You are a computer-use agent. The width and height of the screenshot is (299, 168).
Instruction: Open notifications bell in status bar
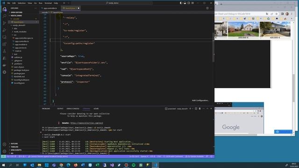point(211,156)
